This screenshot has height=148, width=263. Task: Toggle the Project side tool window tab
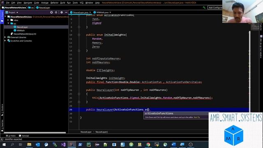[x=2, y=17]
